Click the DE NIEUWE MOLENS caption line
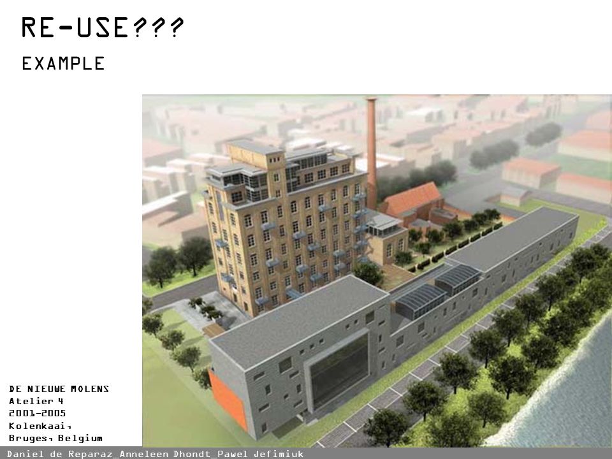 (x=59, y=389)
